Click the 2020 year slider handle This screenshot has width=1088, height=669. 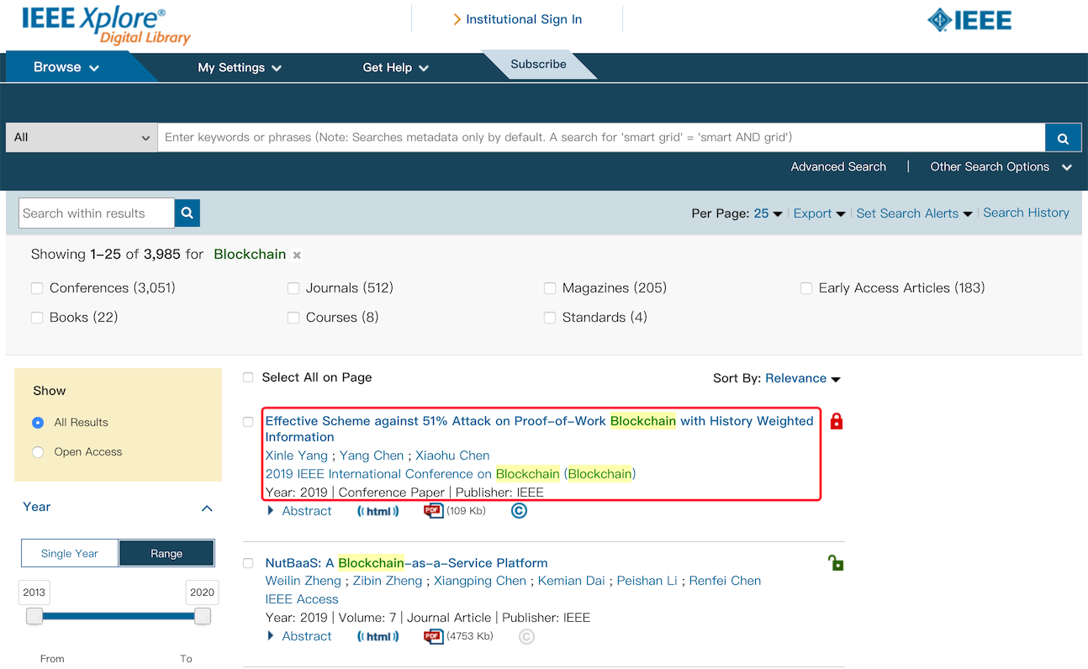pos(202,617)
